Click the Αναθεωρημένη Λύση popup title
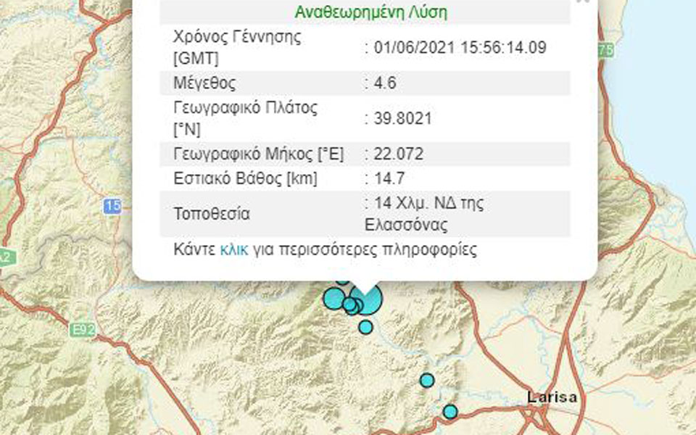The height and width of the screenshot is (435, 696). [x=370, y=12]
